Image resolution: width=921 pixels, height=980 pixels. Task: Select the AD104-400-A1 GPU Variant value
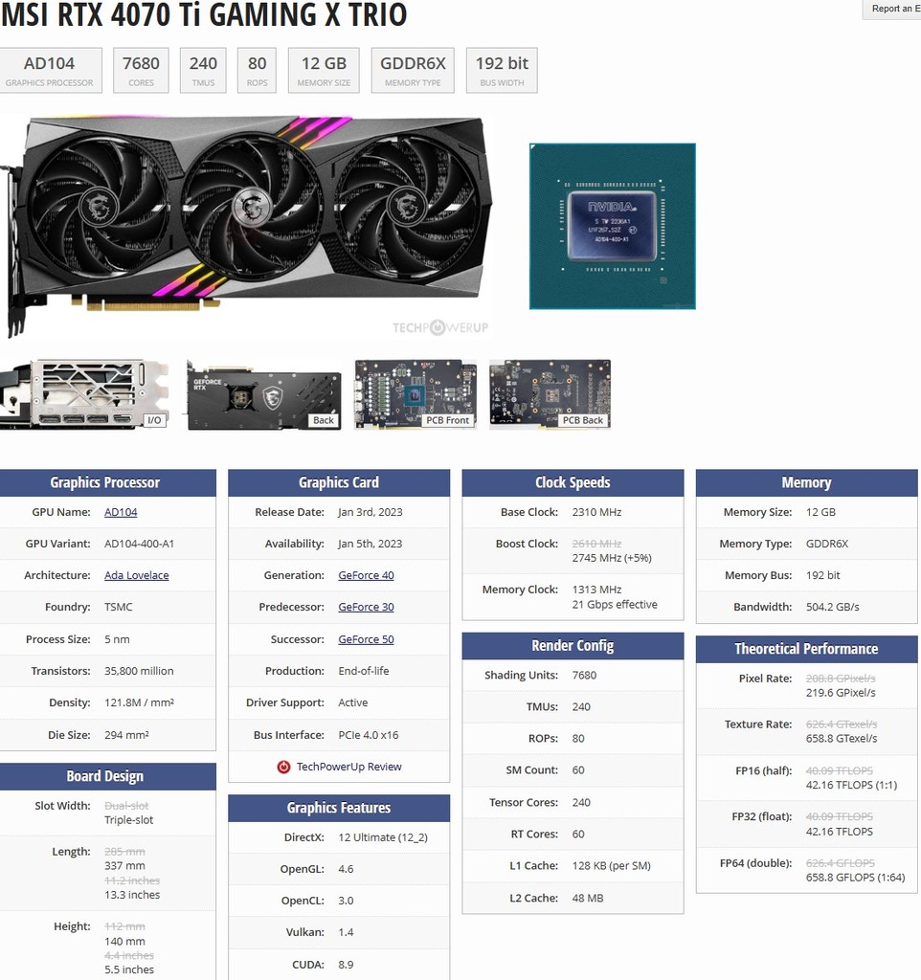click(139, 544)
